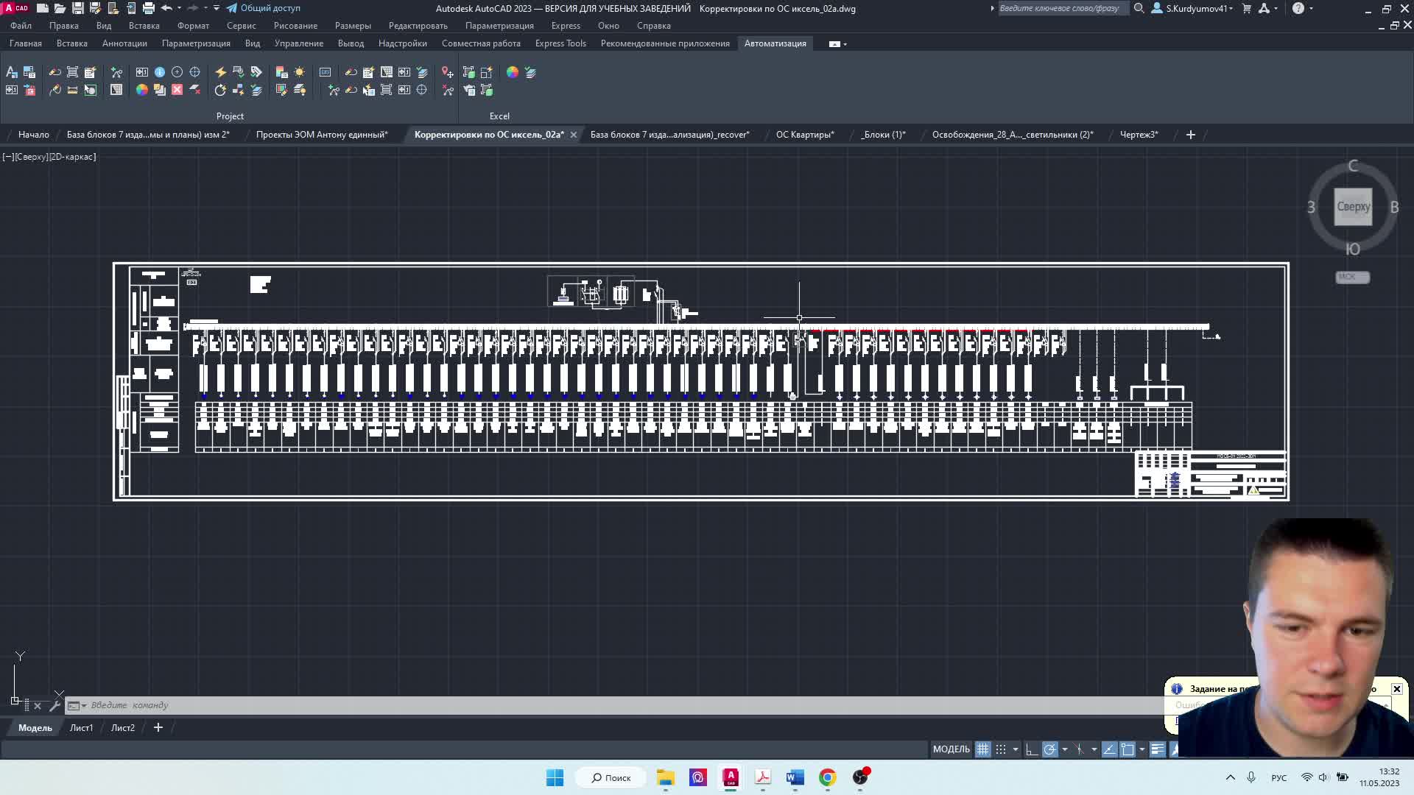The width and height of the screenshot is (1414, 795).
Task: Close the Корректировки по ОС иксель_02а tab
Action: click(x=574, y=135)
